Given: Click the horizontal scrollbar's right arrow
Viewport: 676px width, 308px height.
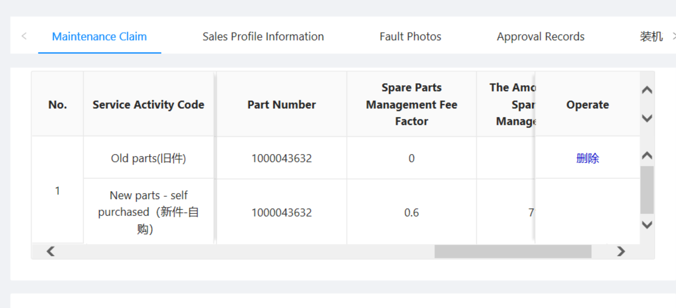Looking at the screenshot, I should (621, 252).
